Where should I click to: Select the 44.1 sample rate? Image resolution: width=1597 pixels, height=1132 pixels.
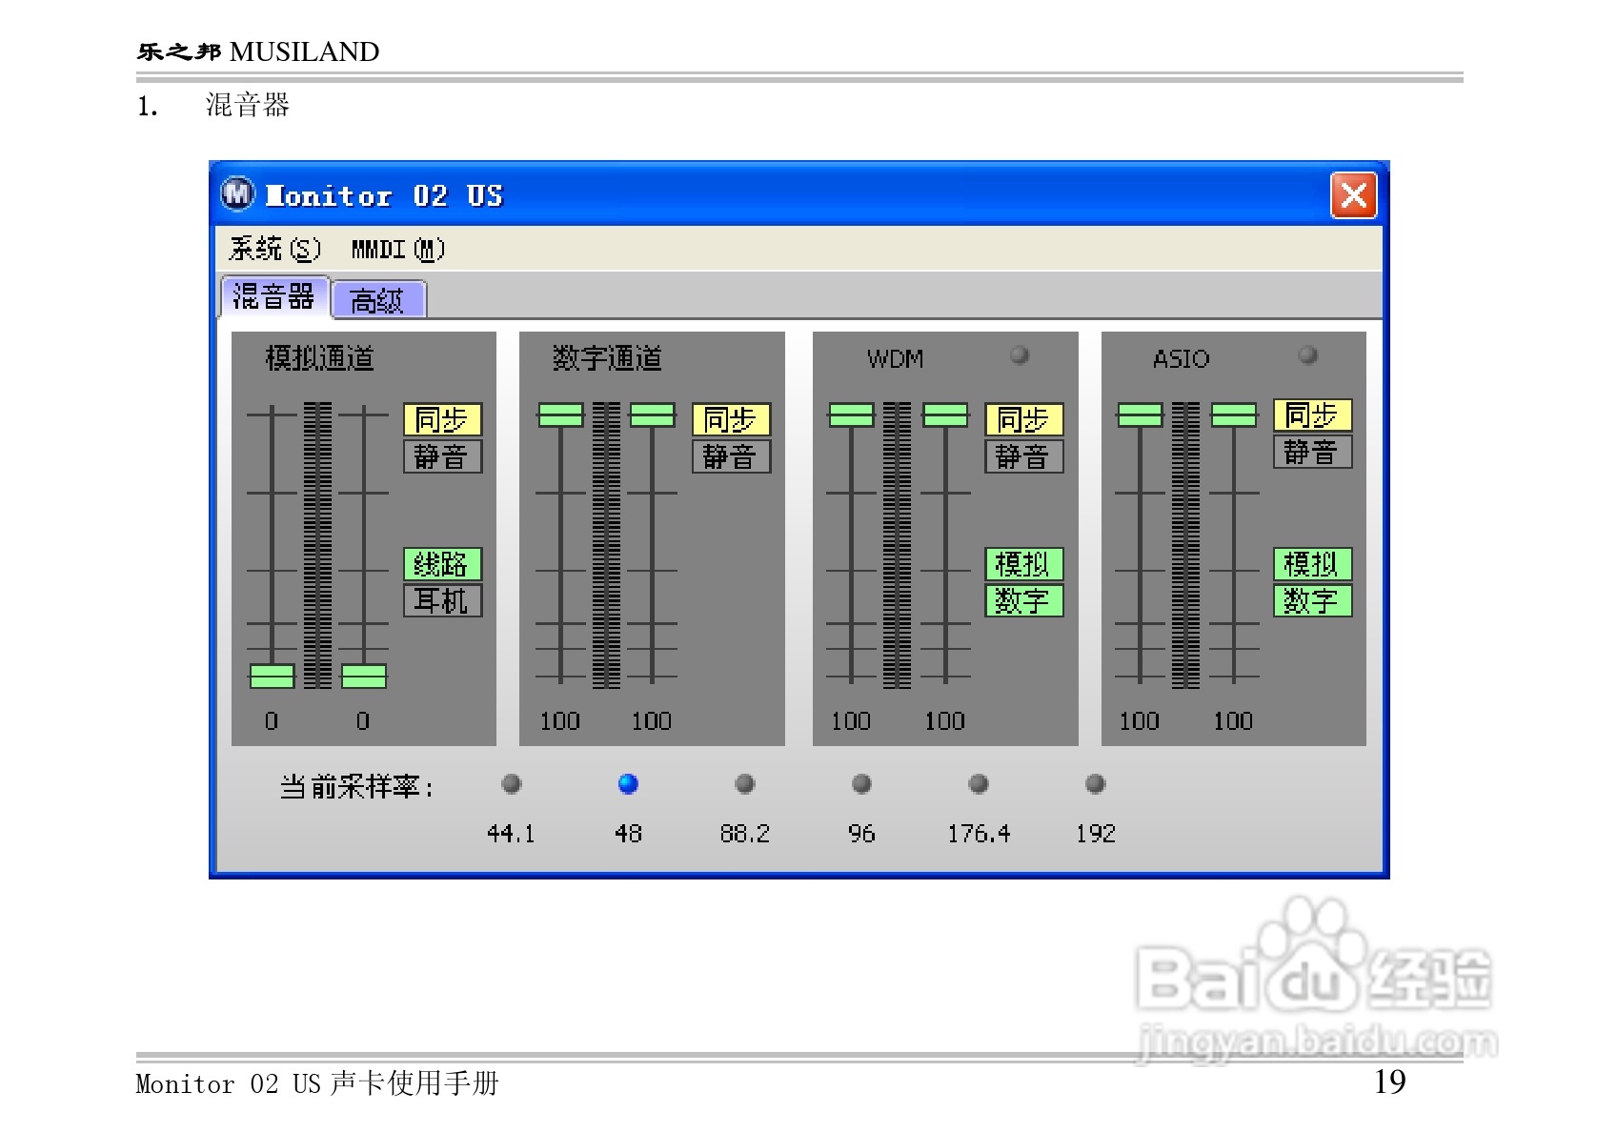512,783
